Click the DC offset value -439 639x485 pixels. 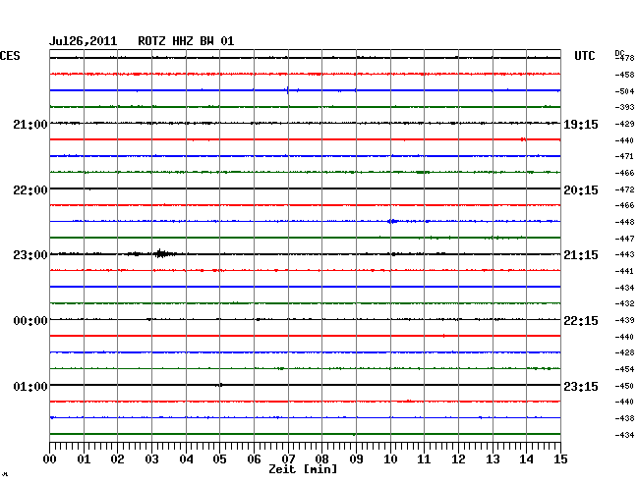tap(624, 320)
